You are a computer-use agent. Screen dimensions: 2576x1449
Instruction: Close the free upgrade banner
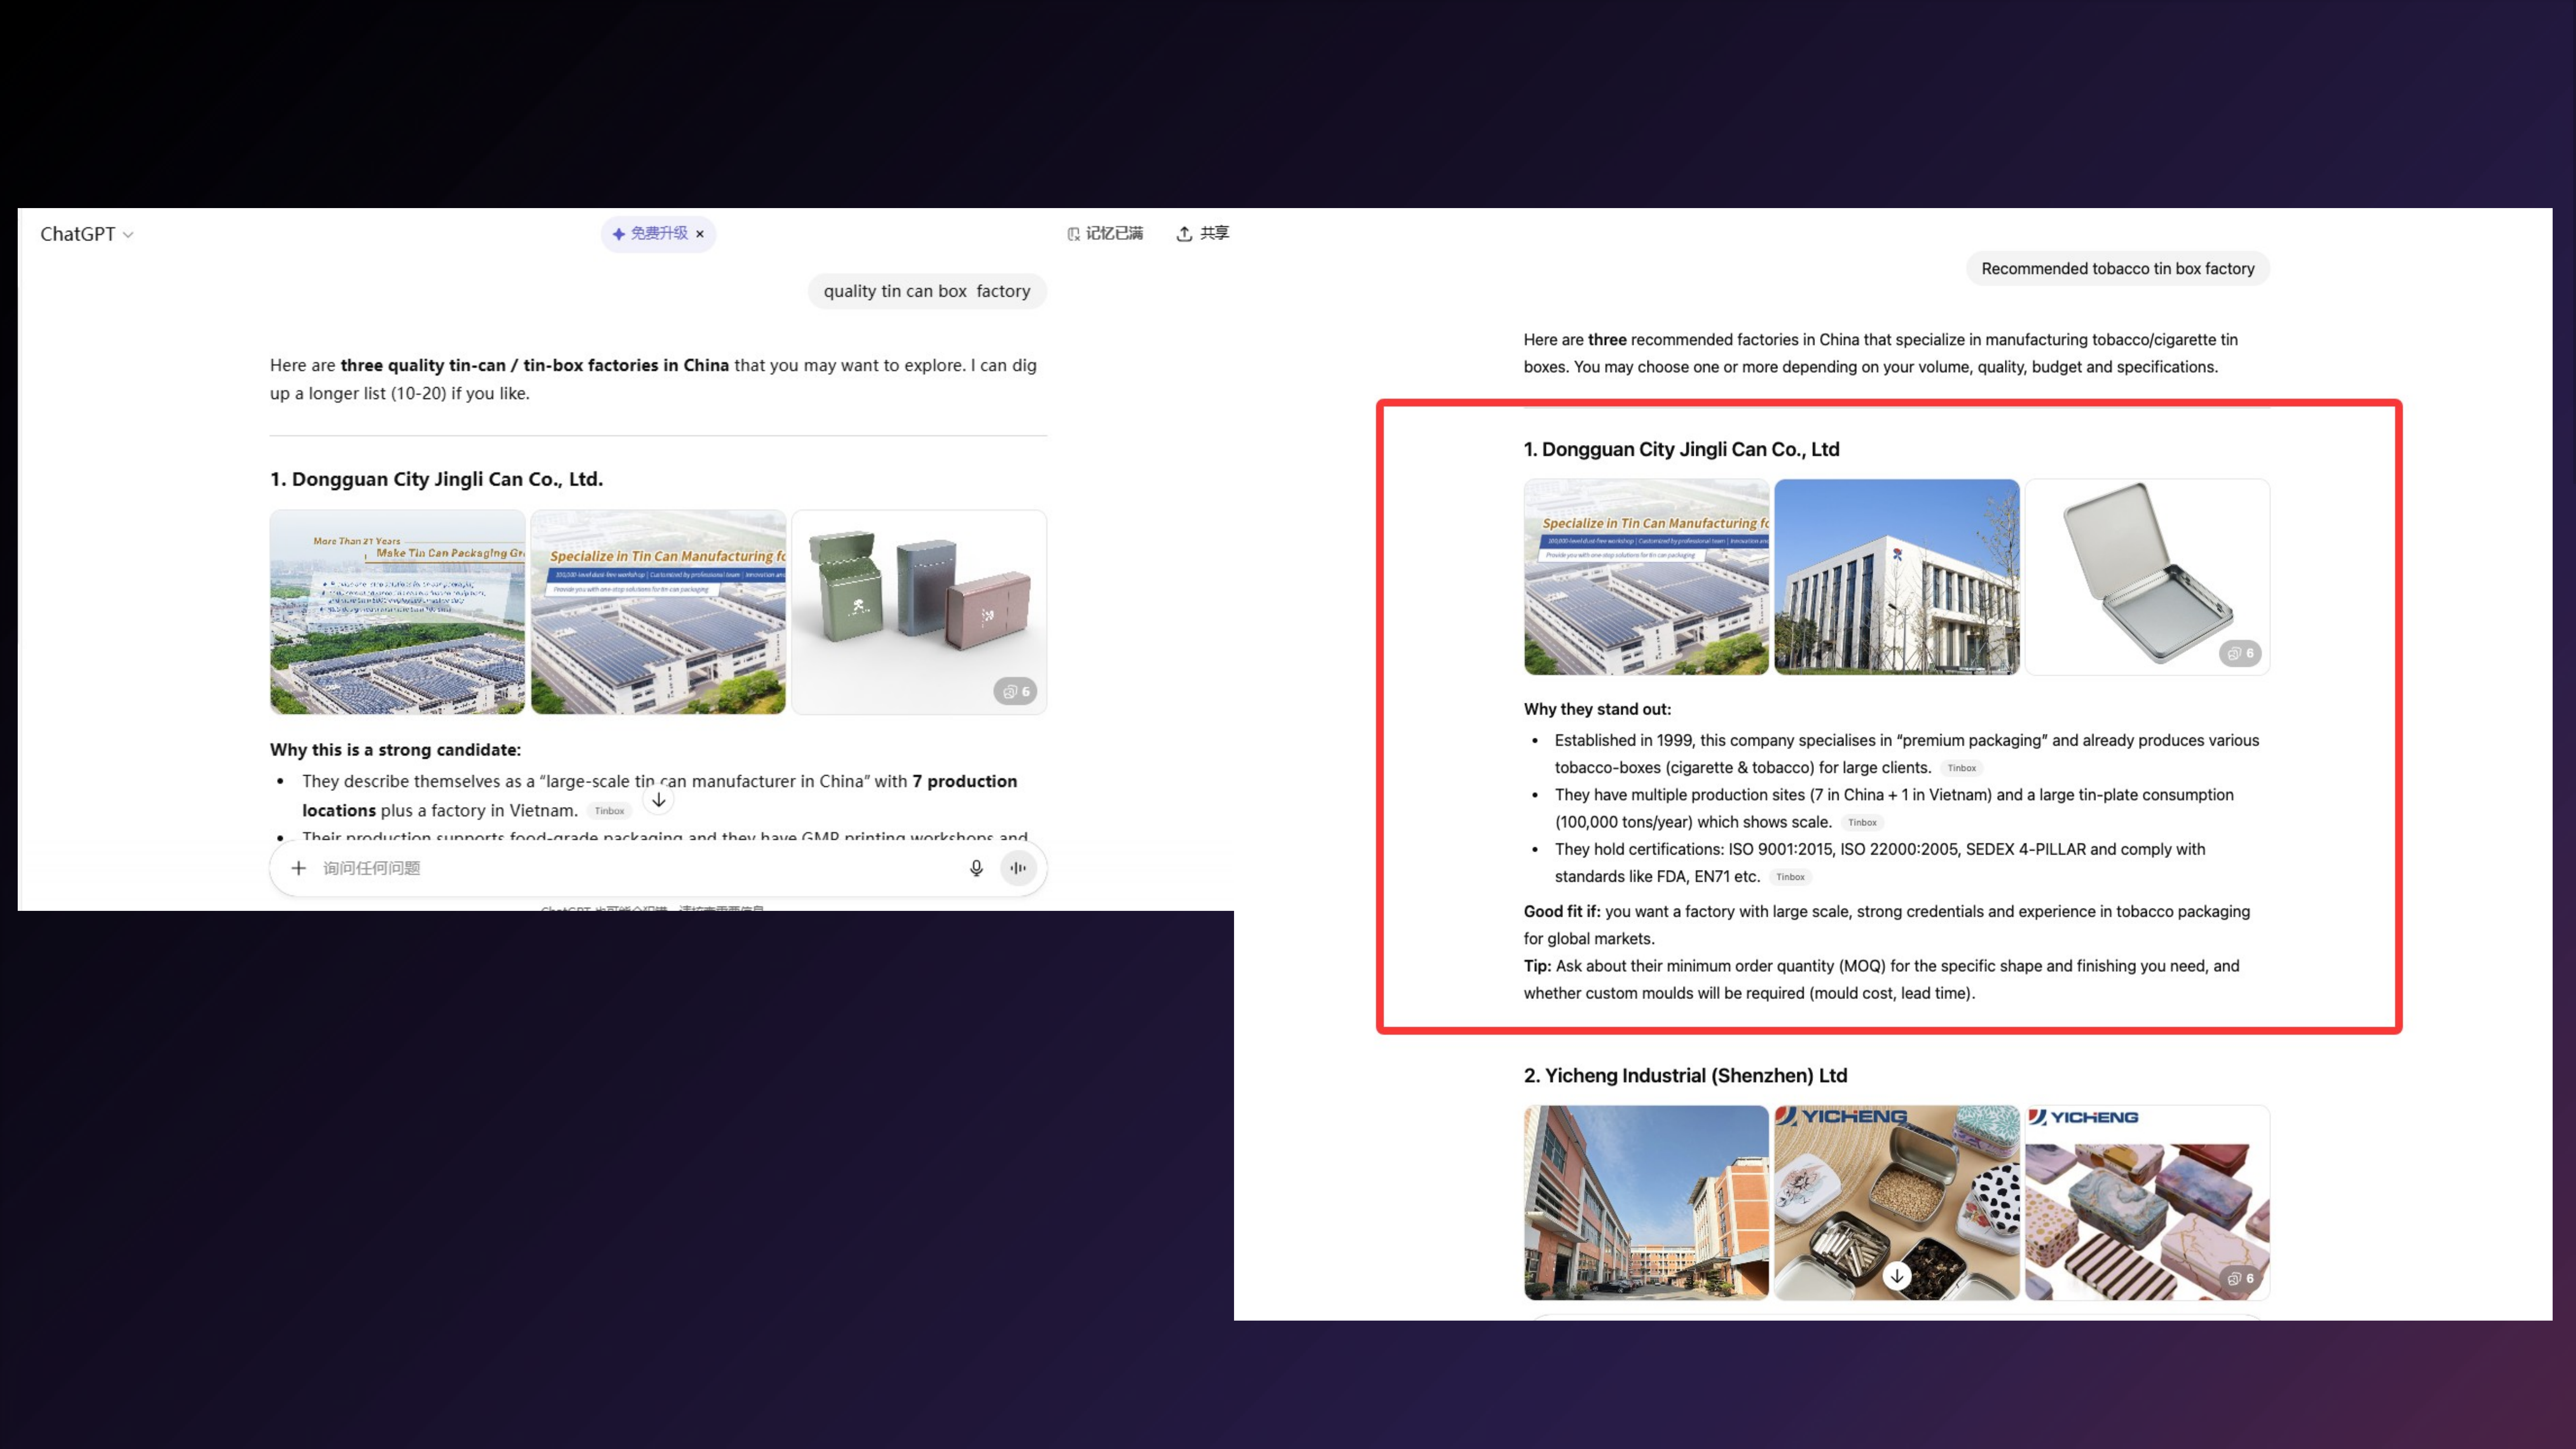tap(700, 234)
